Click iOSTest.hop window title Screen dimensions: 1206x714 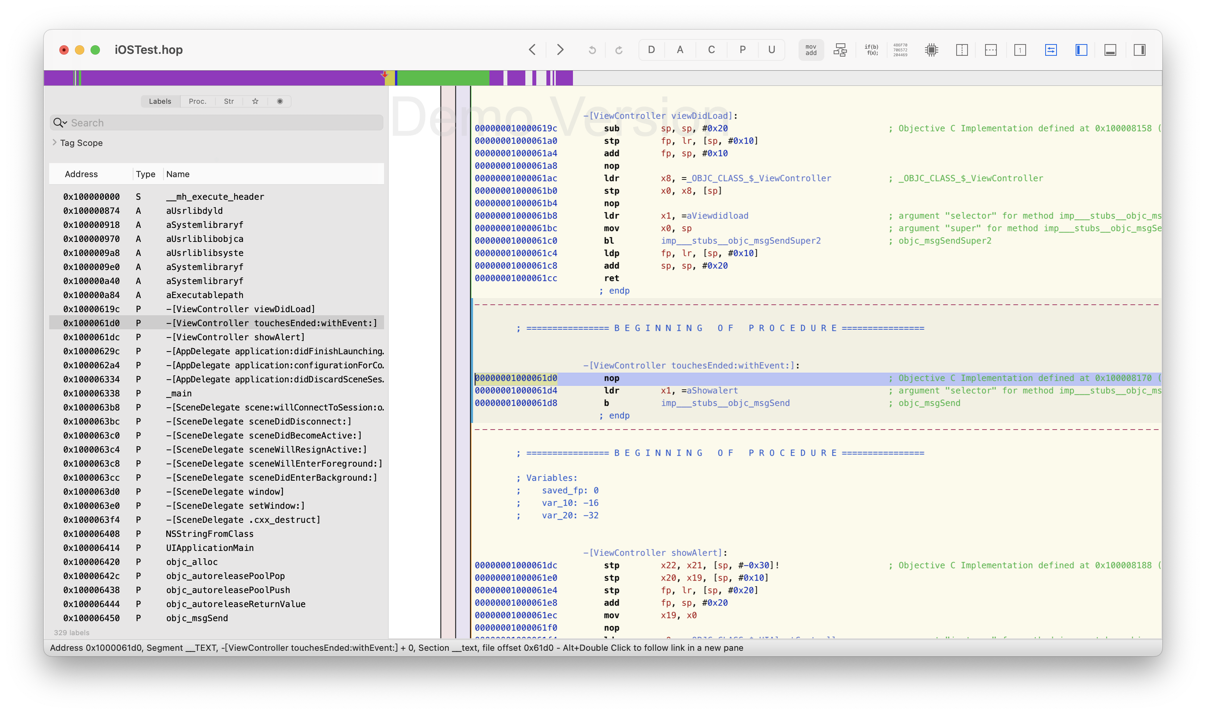coord(148,50)
